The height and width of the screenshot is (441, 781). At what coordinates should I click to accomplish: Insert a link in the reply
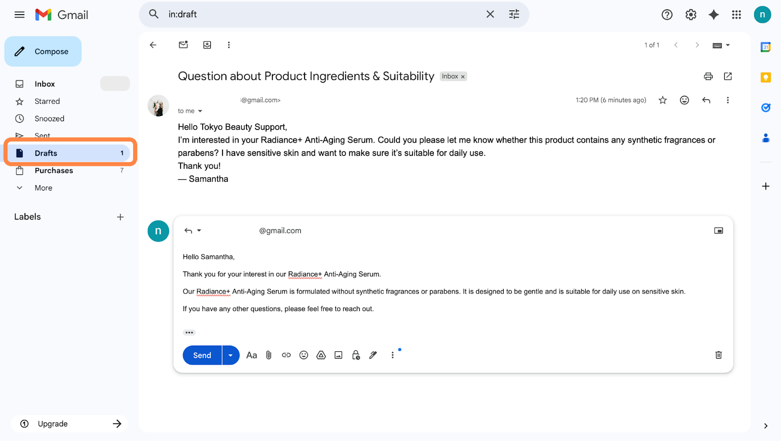pos(286,355)
